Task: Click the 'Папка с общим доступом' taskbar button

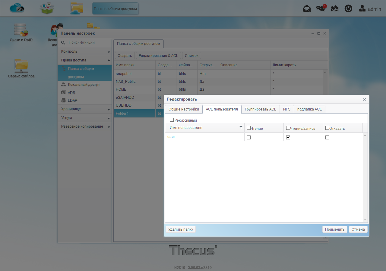Action: point(115,9)
